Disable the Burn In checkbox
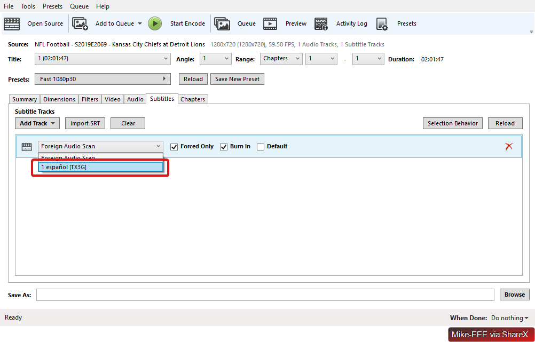The image size is (535, 342). coord(224,147)
